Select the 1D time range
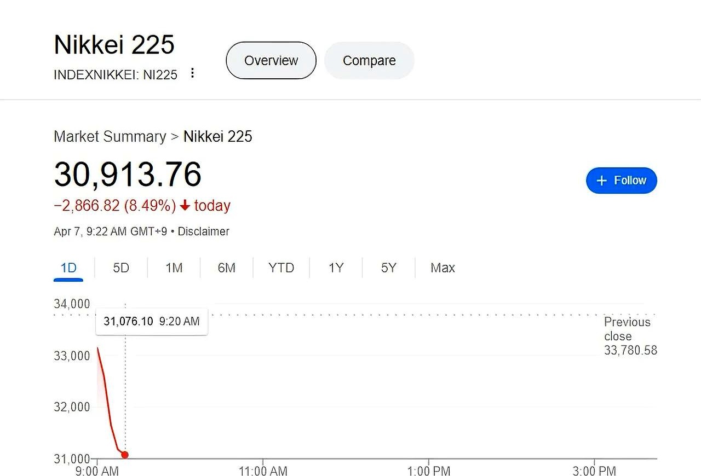This screenshot has width=701, height=476. click(68, 268)
